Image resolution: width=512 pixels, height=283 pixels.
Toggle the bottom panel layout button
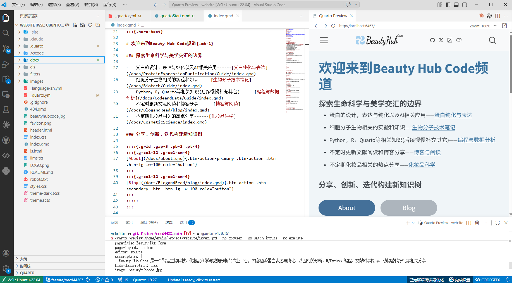[x=456, y=5]
